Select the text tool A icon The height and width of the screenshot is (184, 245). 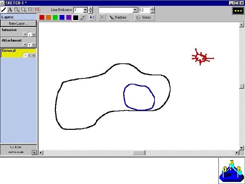pos(10,10)
